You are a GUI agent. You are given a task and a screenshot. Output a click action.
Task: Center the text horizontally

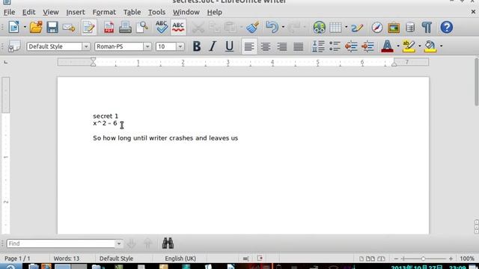click(x=266, y=46)
